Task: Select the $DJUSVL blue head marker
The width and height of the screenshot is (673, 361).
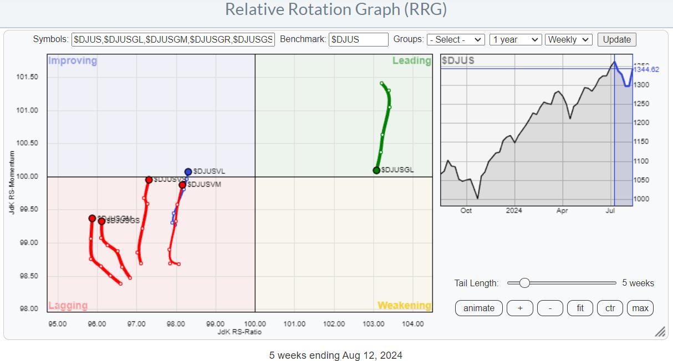Action: tap(188, 172)
